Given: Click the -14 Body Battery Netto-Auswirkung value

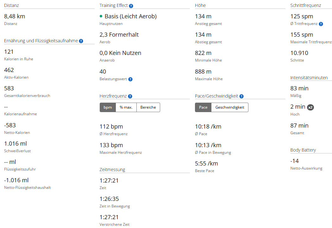Looking at the screenshot, I should 295,161.
